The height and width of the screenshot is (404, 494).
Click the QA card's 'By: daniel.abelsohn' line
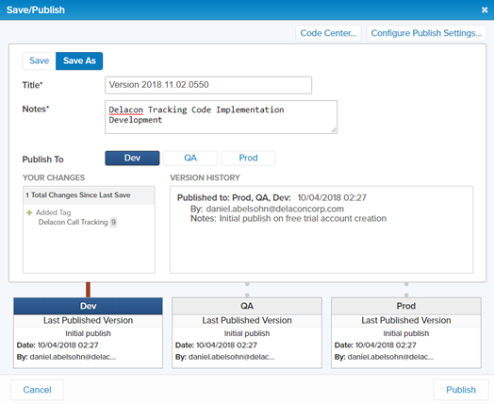(x=225, y=357)
